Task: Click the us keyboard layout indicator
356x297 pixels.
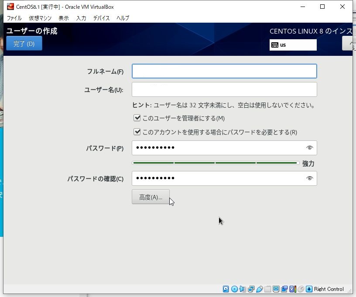Action: [293, 44]
